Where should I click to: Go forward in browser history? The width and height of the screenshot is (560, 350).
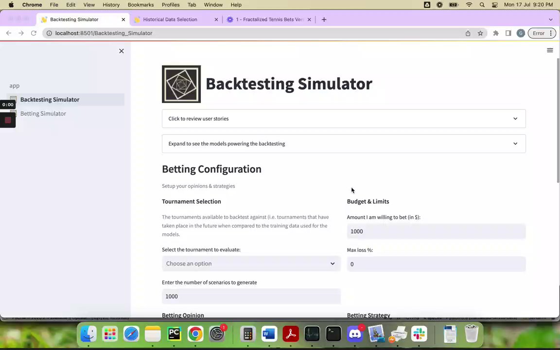[21, 33]
